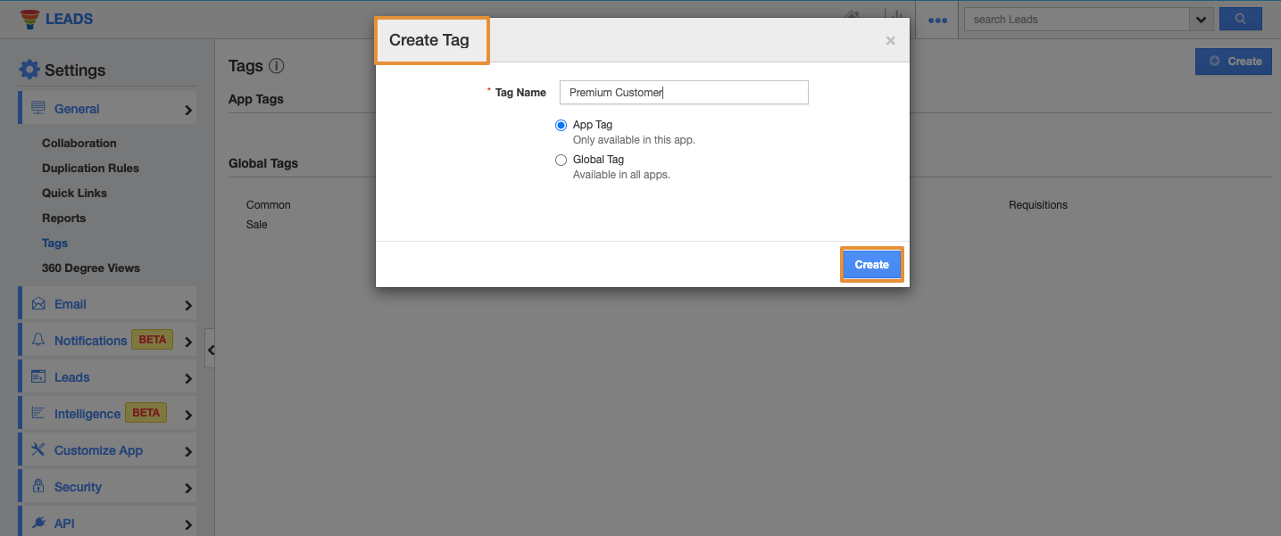Viewport: 1281px width, 536px height.
Task: Open the search Leads dropdown arrow
Action: point(1201,20)
